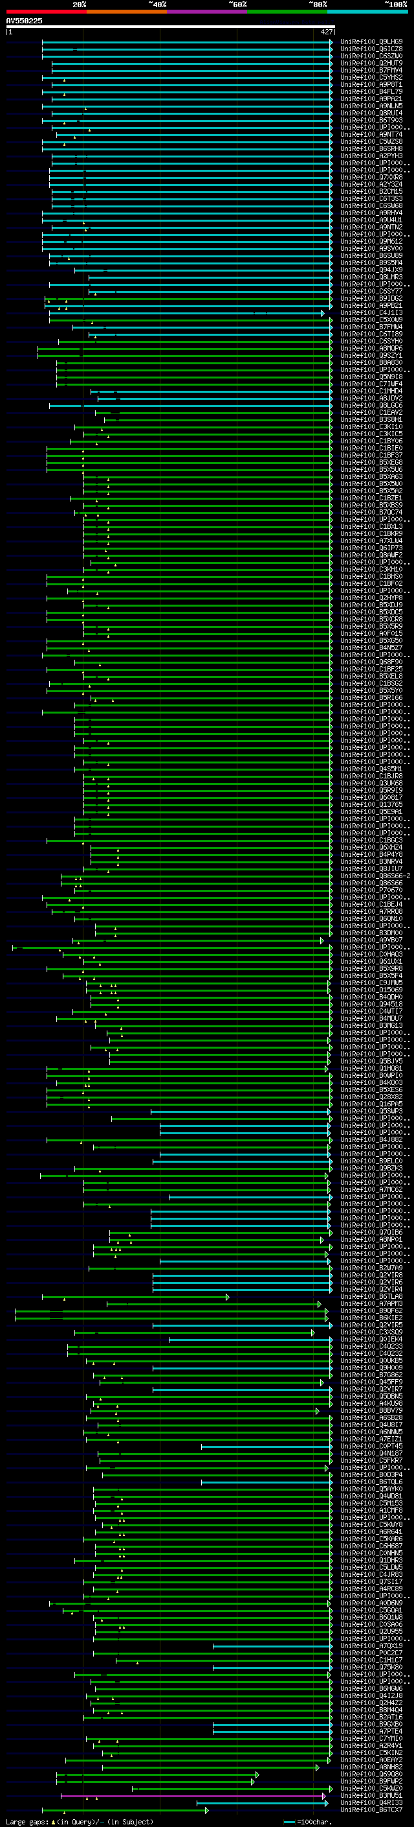The image size is (414, 1827).
Task: Select the UniRef100_B6T903 label
Action: (371, 121)
